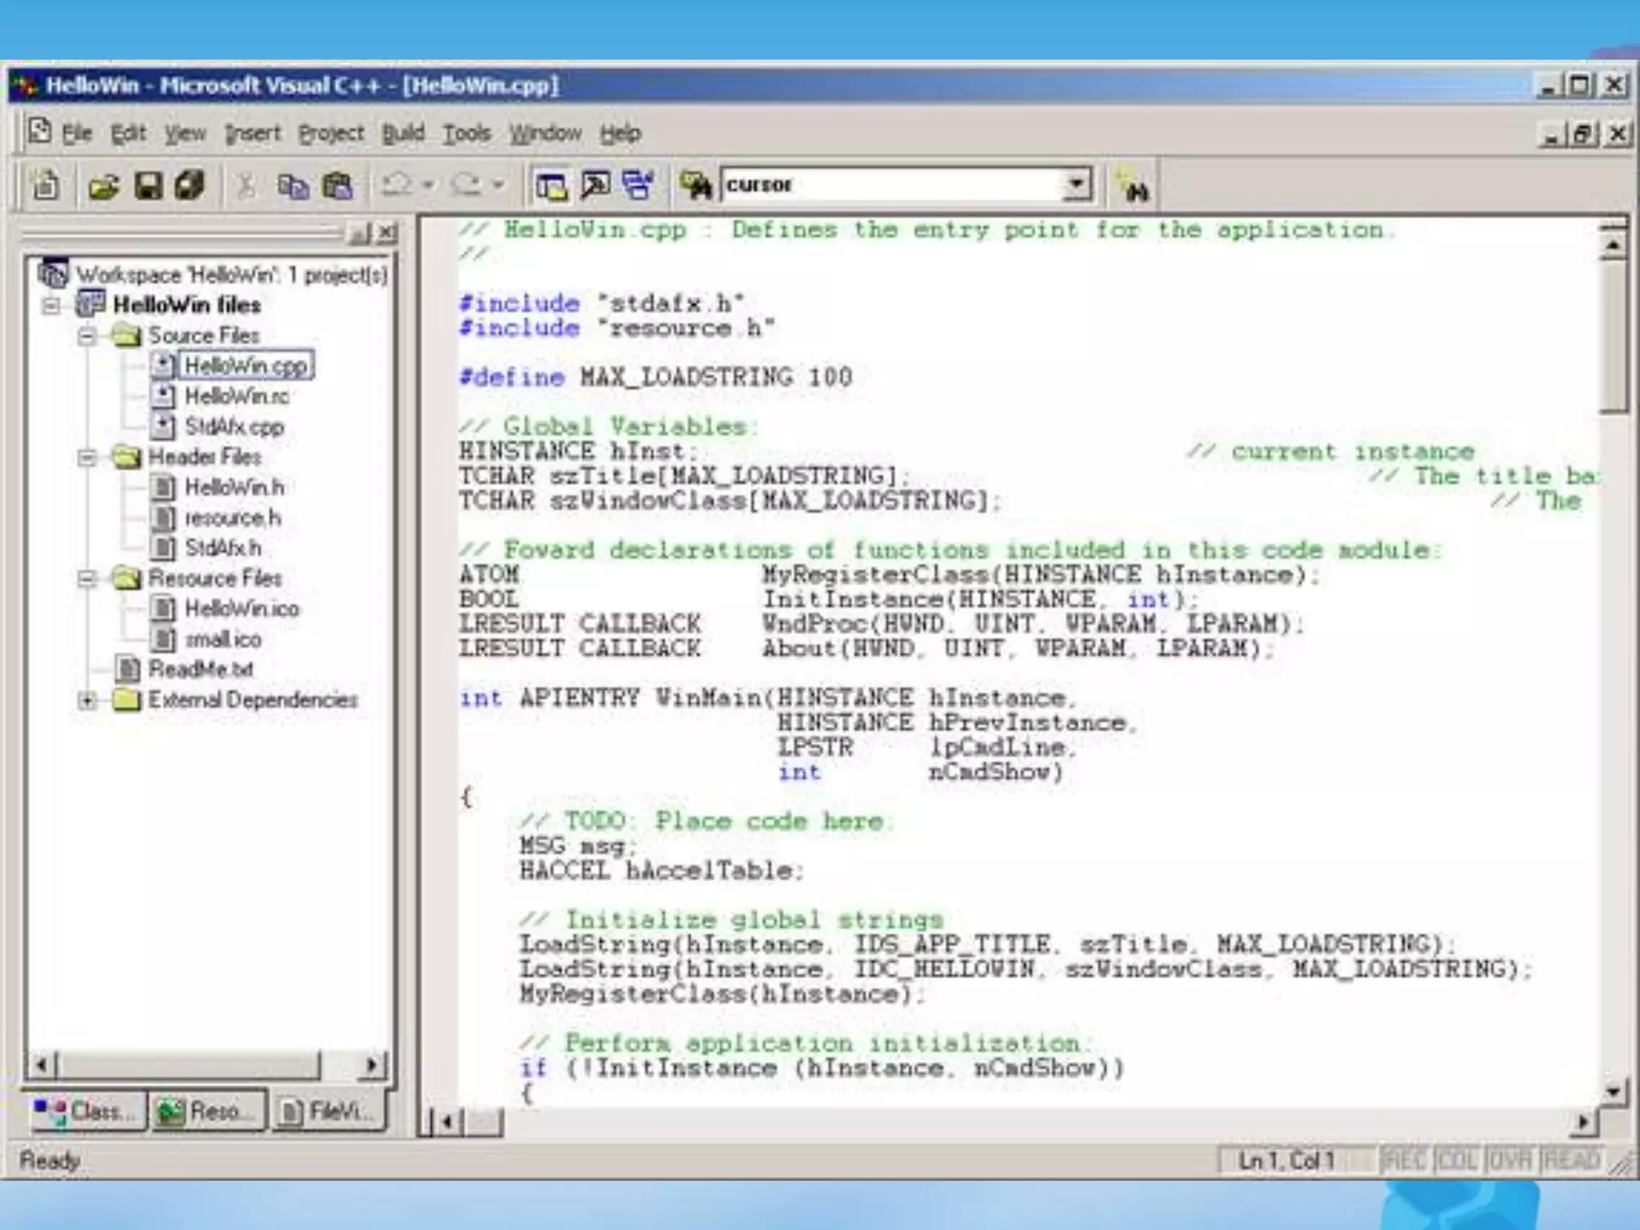Viewport: 1640px width, 1230px height.
Task: Click the Find in Files binoculars icon
Action: [x=695, y=186]
